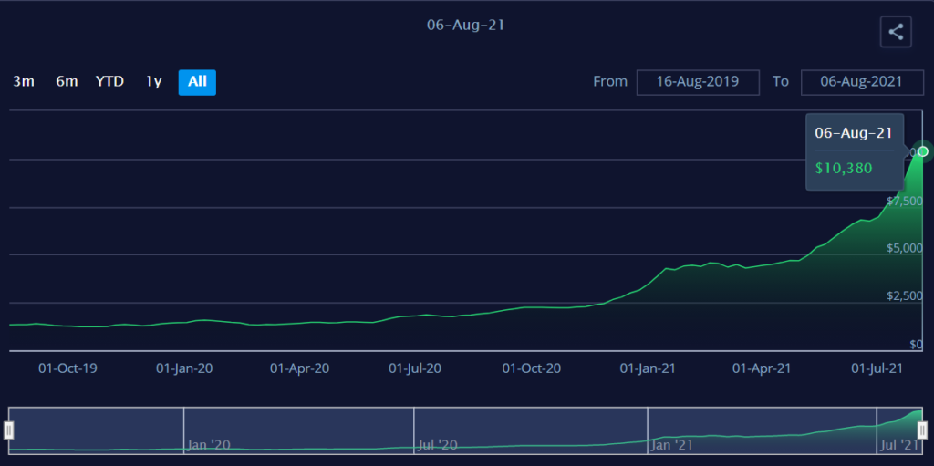Select the 6m time range
Screen dimensions: 934x466
pos(67,82)
